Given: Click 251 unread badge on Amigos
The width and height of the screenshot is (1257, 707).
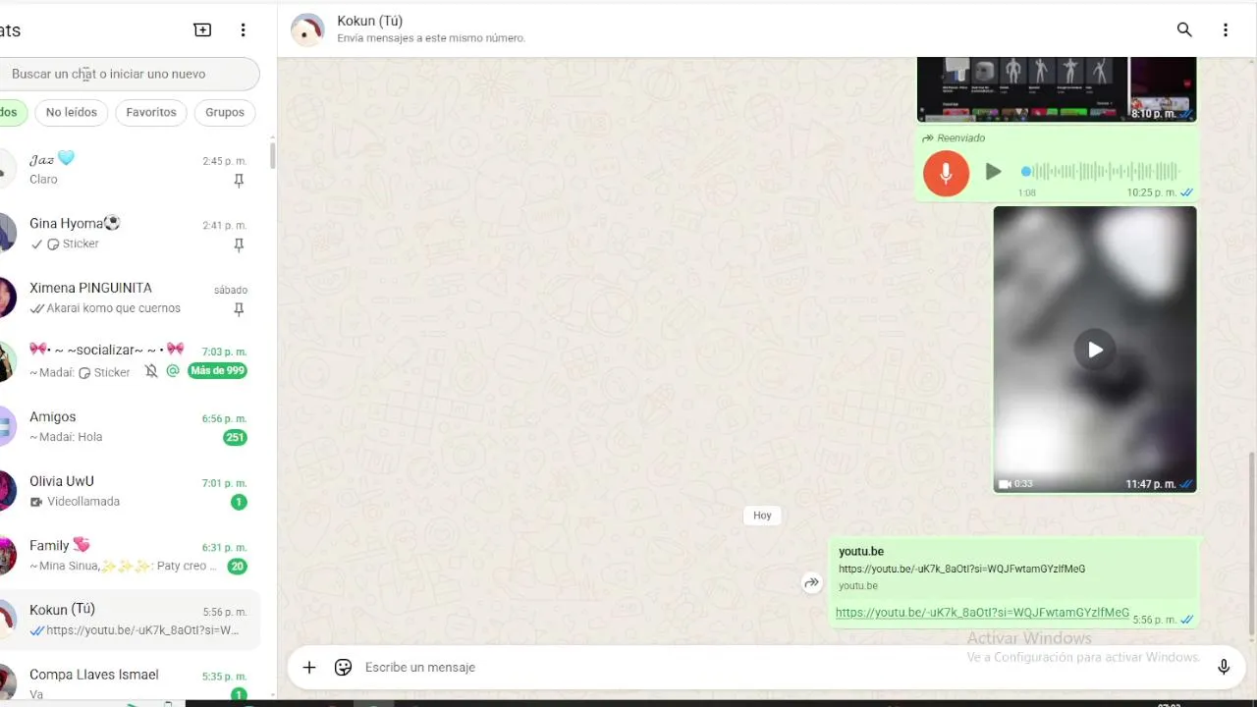Looking at the screenshot, I should point(235,438).
